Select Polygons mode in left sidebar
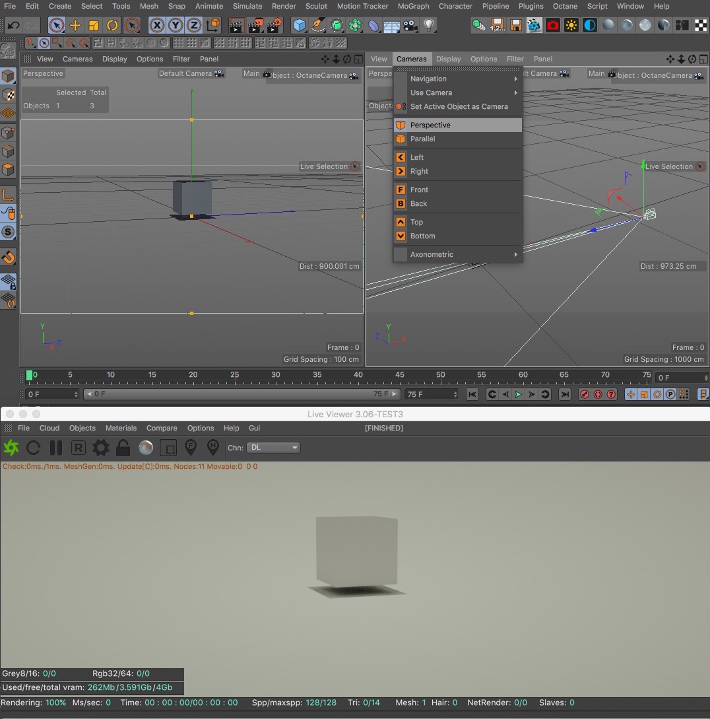710x719 pixels. pyautogui.click(x=9, y=170)
